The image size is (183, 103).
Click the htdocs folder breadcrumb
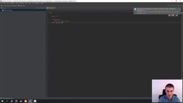click(x=14, y=6)
